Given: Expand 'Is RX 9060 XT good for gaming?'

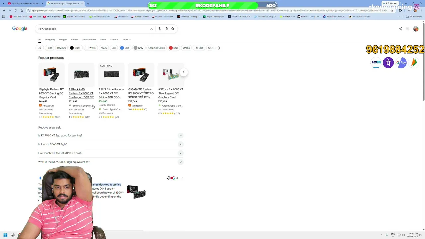Looking at the screenshot, I should coord(111,135).
